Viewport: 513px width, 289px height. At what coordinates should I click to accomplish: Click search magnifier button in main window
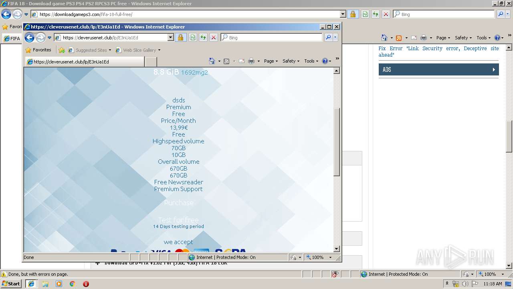coord(501,14)
